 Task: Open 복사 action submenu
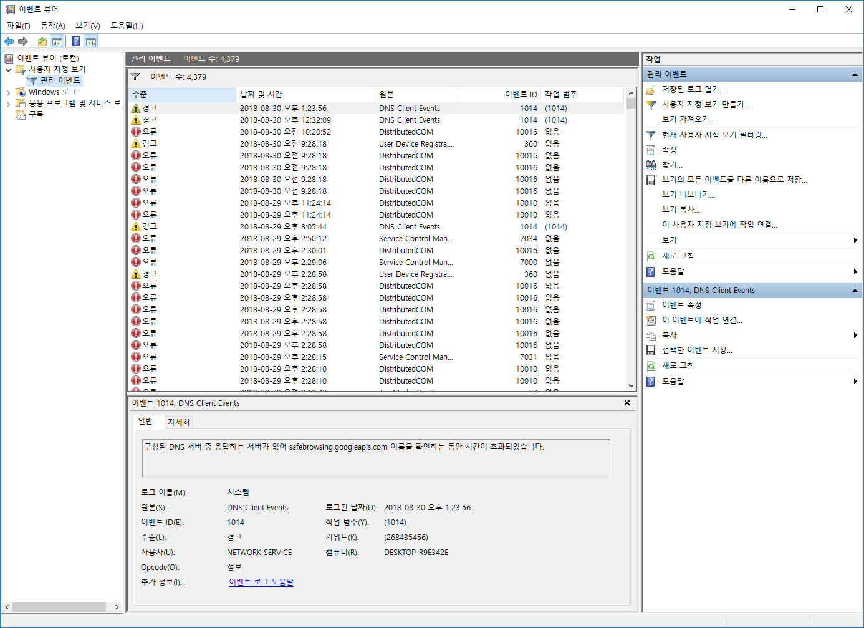669,335
